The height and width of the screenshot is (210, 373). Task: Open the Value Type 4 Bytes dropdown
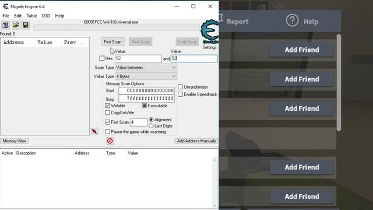pos(146,76)
